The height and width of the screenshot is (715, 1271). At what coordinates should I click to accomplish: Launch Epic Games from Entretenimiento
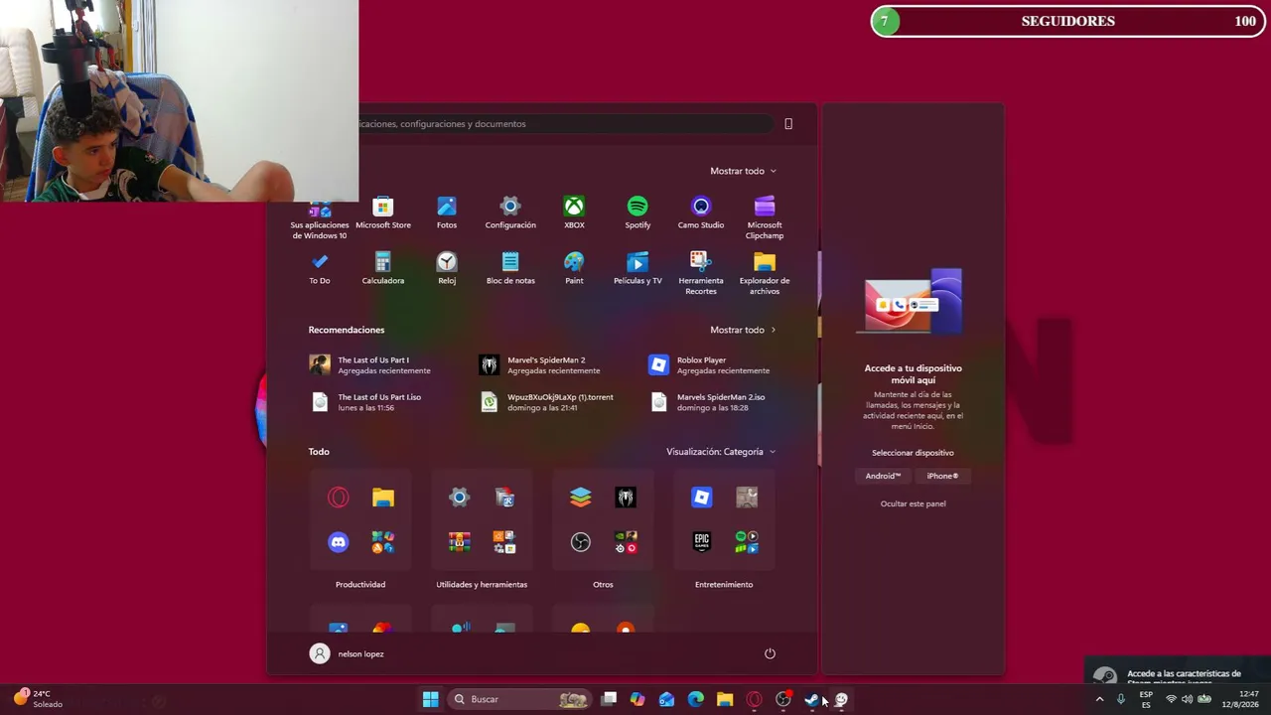click(702, 542)
